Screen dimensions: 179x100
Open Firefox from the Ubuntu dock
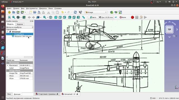(3, 6)
